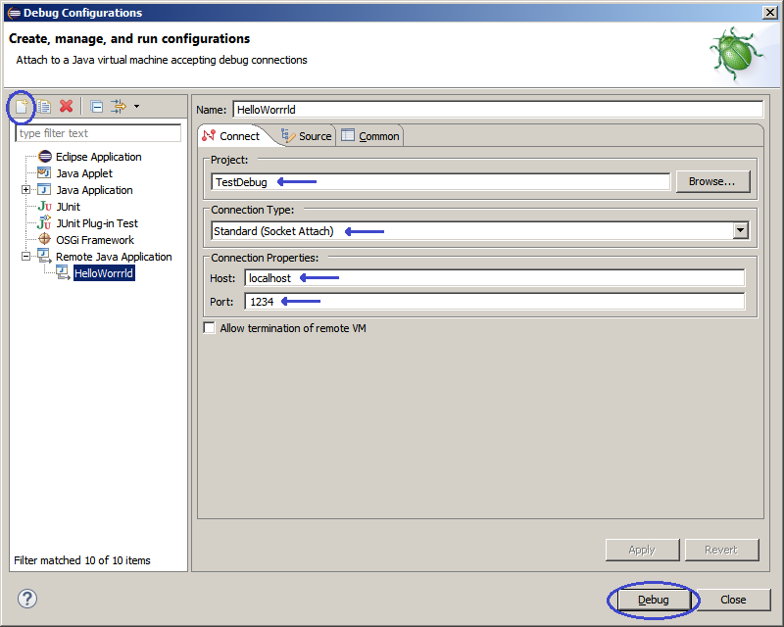Open the help question mark icon

point(27,599)
